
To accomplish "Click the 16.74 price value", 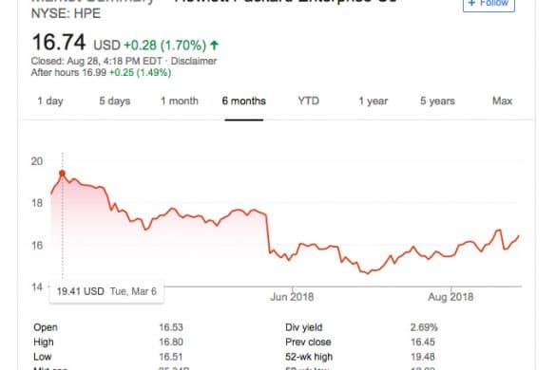I will pos(59,42).
